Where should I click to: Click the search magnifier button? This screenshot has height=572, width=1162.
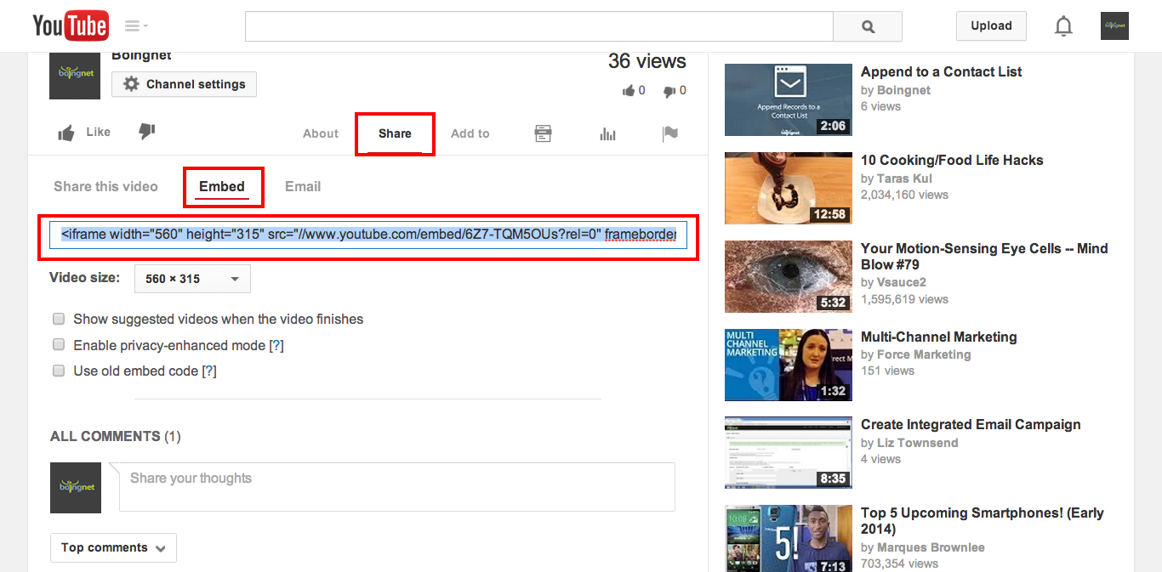(868, 26)
